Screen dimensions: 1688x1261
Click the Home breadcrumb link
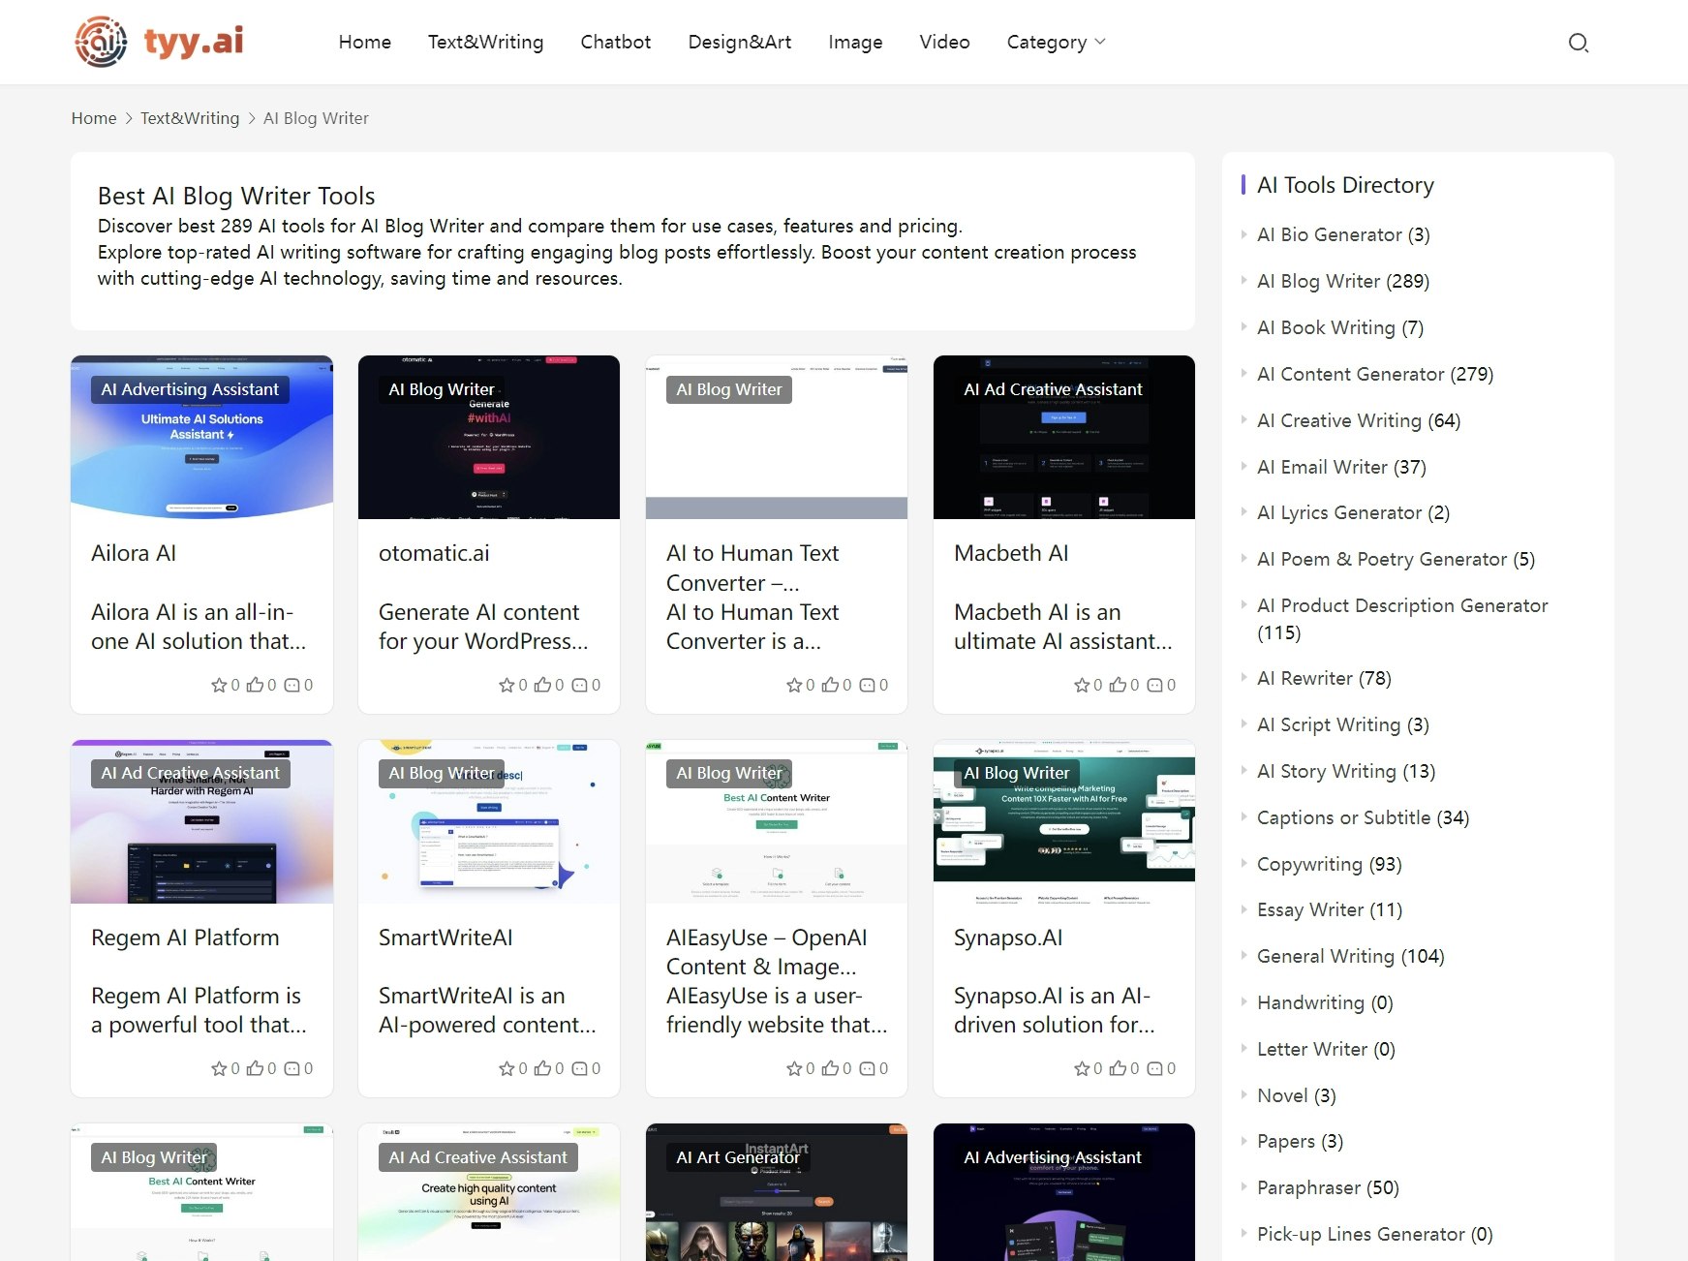tap(94, 118)
